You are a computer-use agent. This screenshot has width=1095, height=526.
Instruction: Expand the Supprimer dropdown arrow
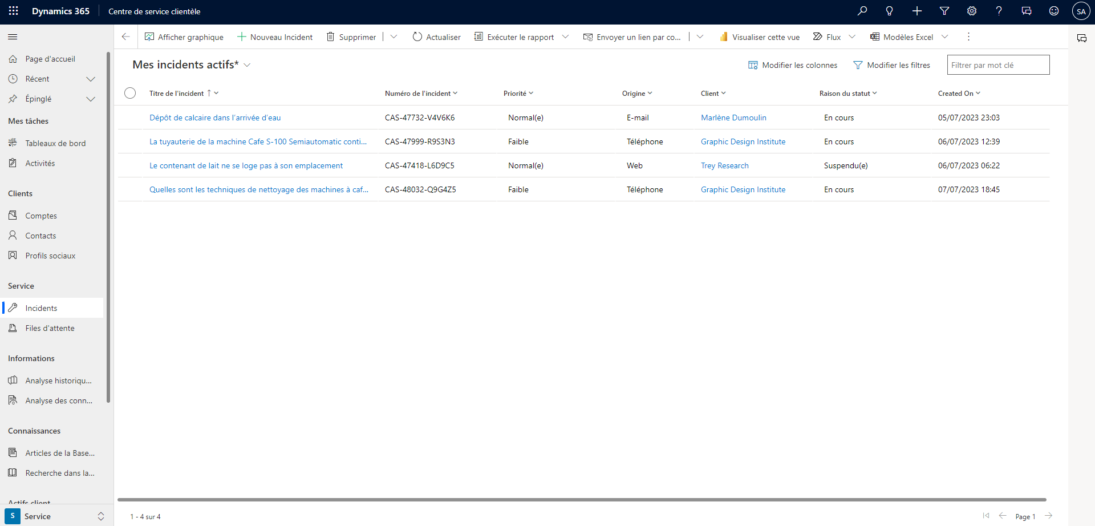[x=394, y=37]
